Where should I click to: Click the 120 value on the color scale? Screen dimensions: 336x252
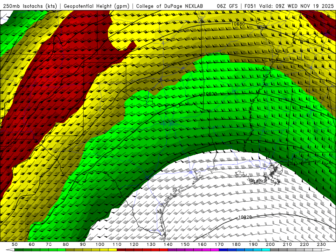134,244
